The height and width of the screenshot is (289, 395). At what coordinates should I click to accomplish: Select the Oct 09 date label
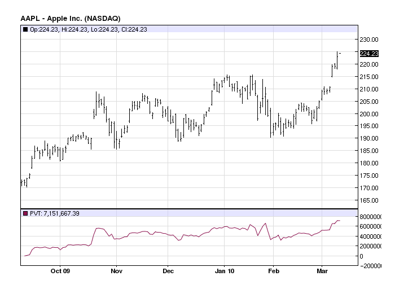click(x=60, y=271)
